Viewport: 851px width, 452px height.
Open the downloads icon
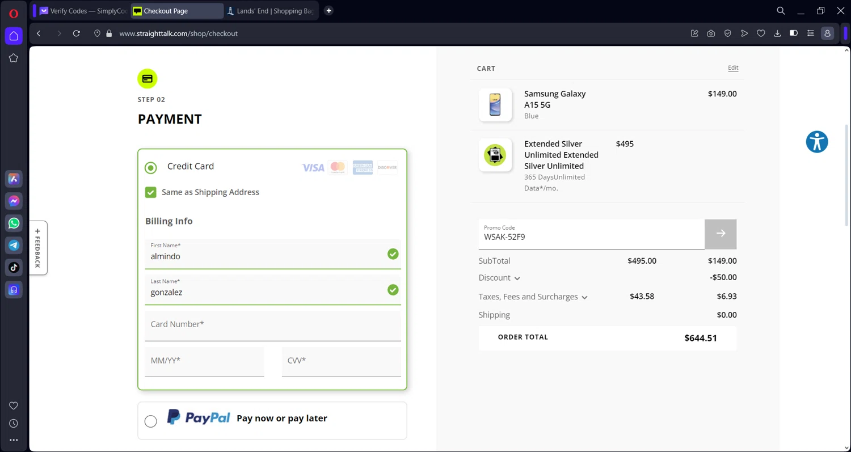[777, 33]
